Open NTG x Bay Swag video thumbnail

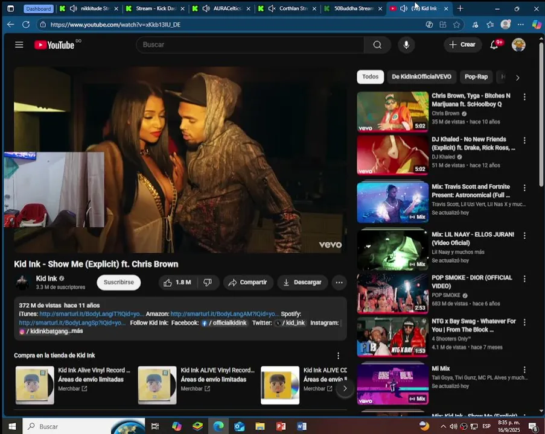point(392,337)
